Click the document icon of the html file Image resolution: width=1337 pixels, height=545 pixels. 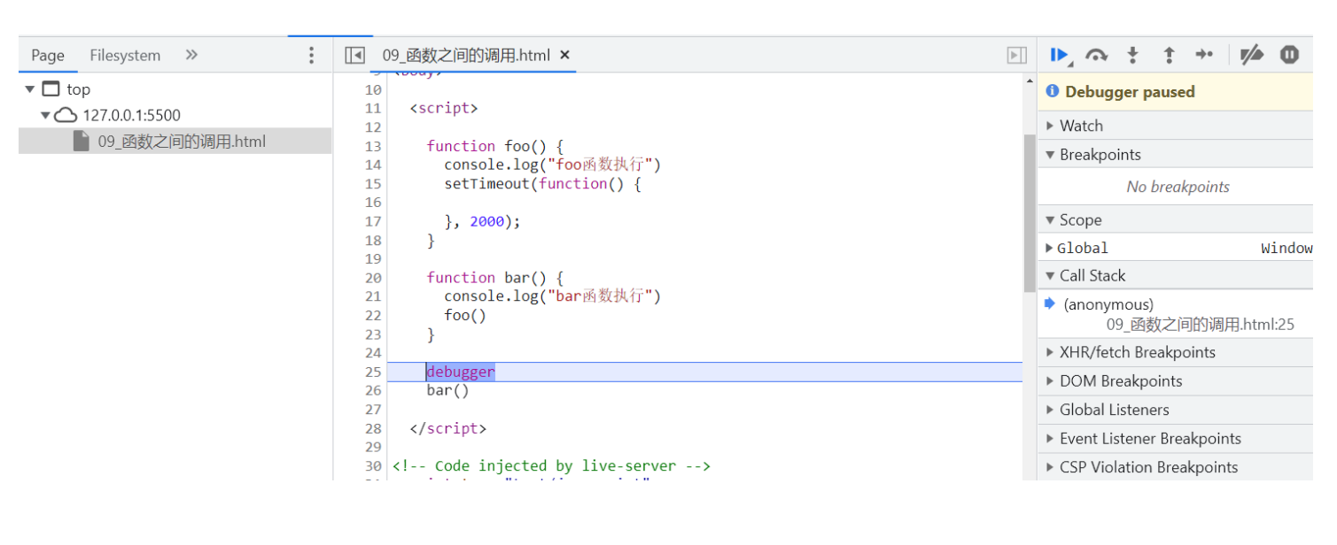pyautogui.click(x=81, y=141)
